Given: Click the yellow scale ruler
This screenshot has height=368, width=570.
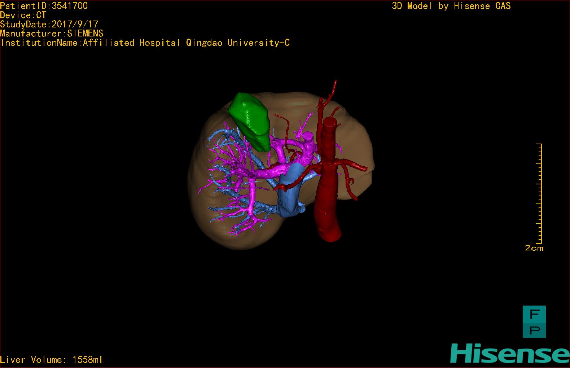Looking at the screenshot, I should pyautogui.click(x=539, y=193).
